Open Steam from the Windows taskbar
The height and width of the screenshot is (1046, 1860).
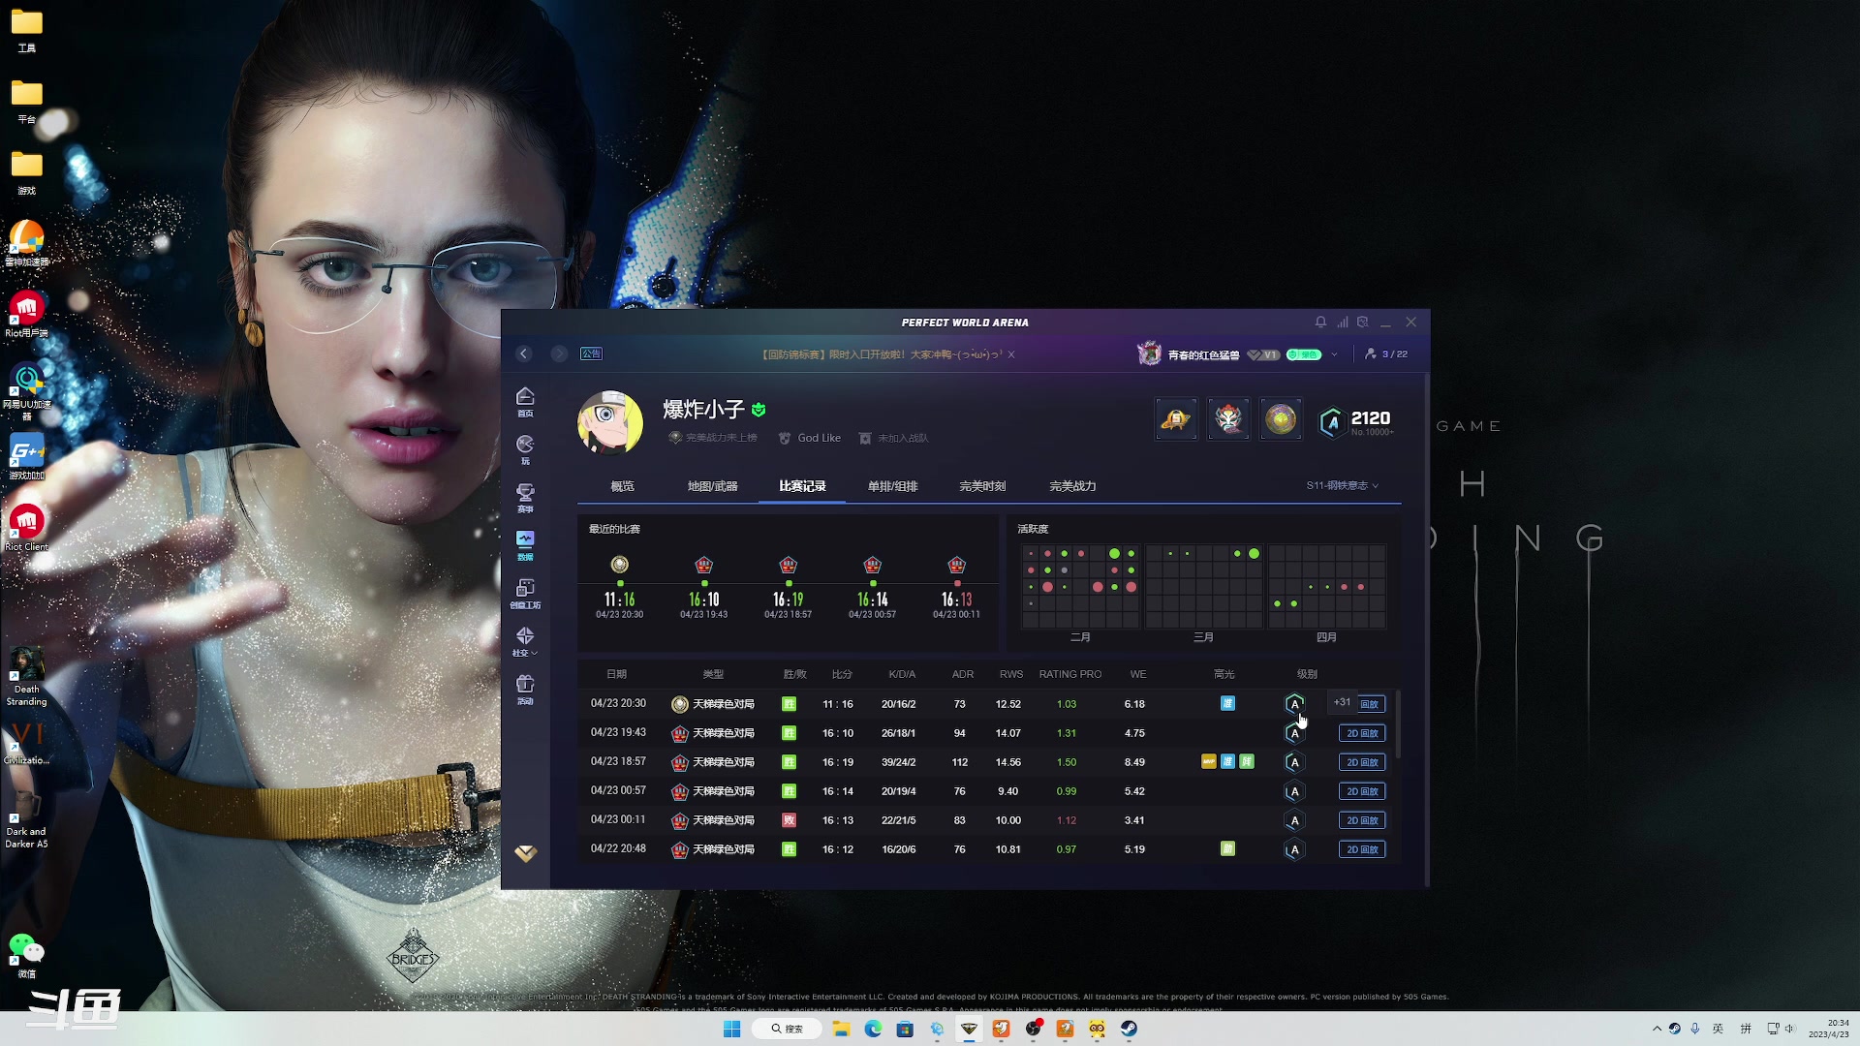[x=1129, y=1029]
